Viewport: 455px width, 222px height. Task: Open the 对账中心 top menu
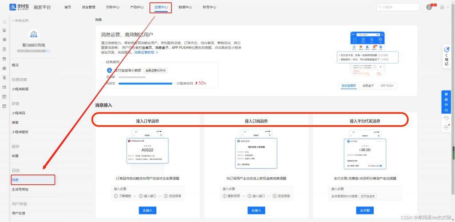point(112,7)
